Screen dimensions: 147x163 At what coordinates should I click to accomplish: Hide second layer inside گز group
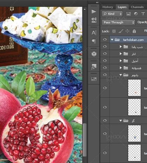click(x=105, y=152)
